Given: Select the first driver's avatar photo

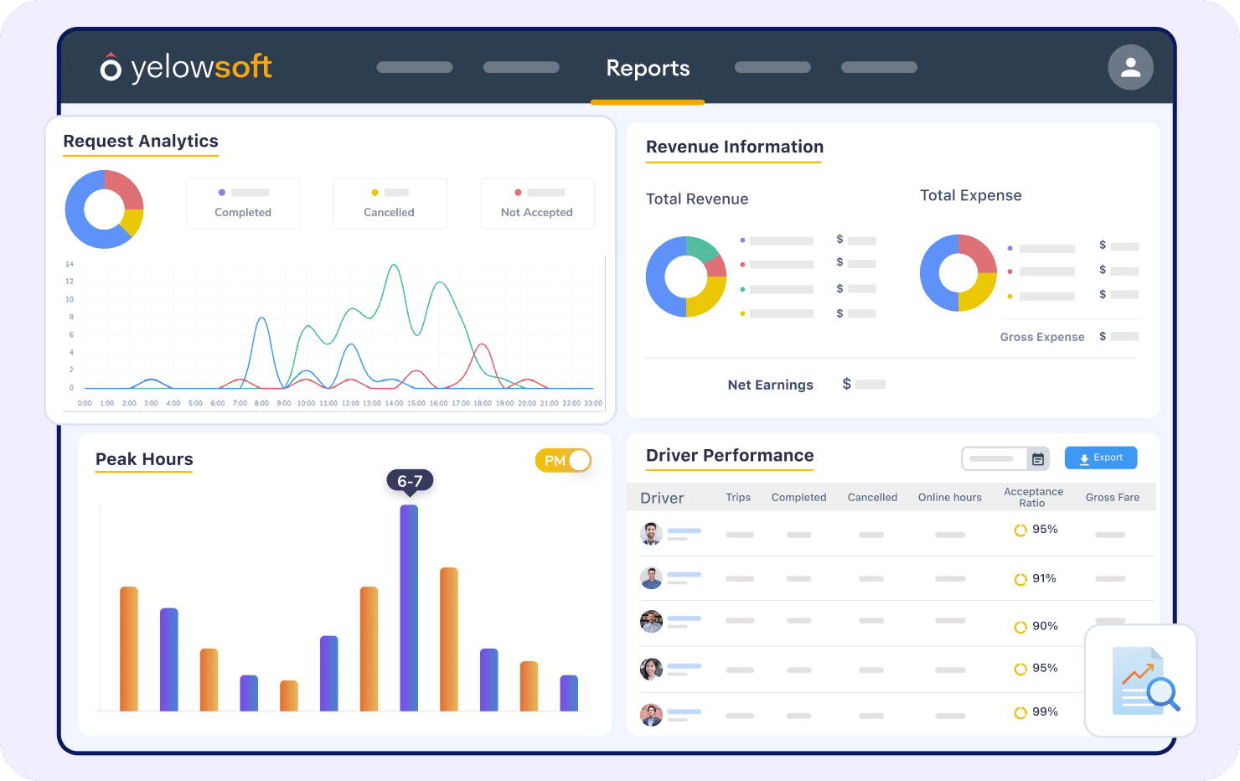Looking at the screenshot, I should (651, 533).
